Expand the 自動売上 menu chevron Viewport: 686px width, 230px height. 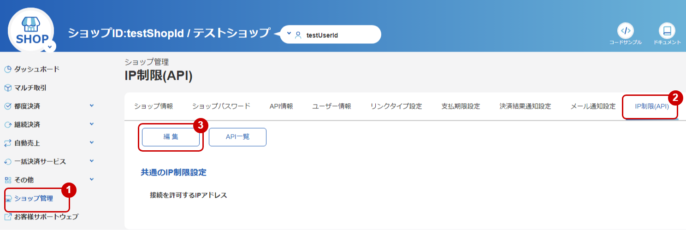(91, 143)
